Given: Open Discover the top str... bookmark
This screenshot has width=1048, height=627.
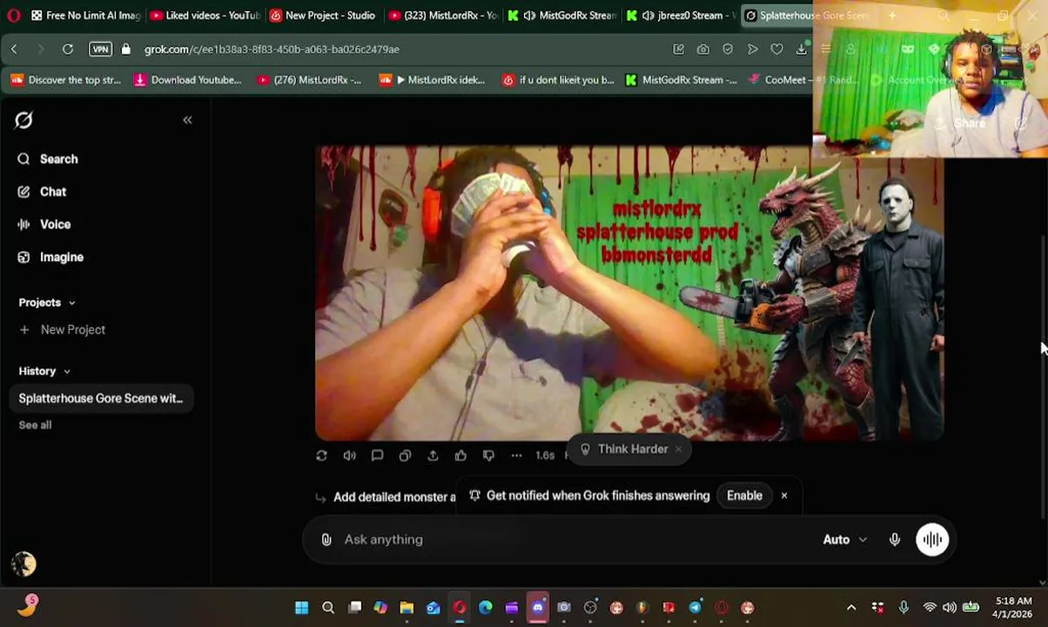Looking at the screenshot, I should (66, 80).
